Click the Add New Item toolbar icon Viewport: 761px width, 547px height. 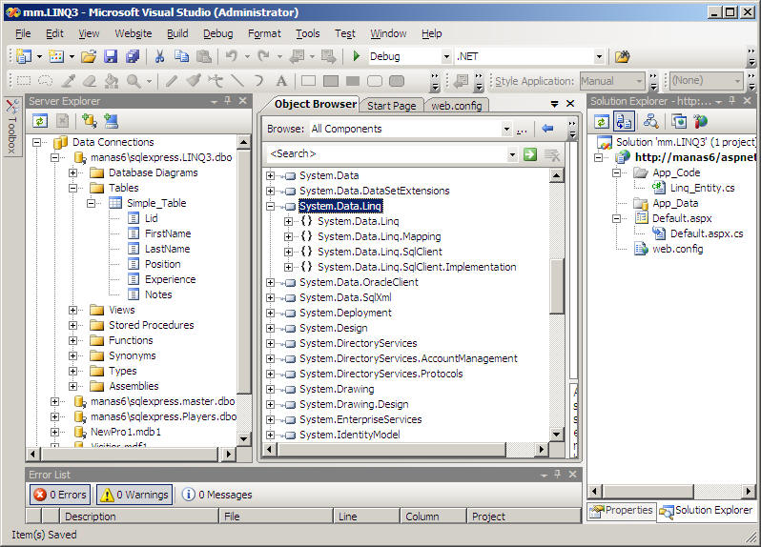(x=56, y=57)
